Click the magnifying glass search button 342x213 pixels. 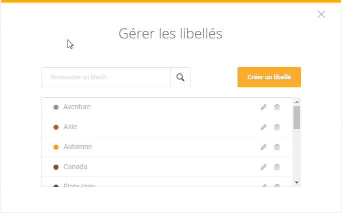180,77
